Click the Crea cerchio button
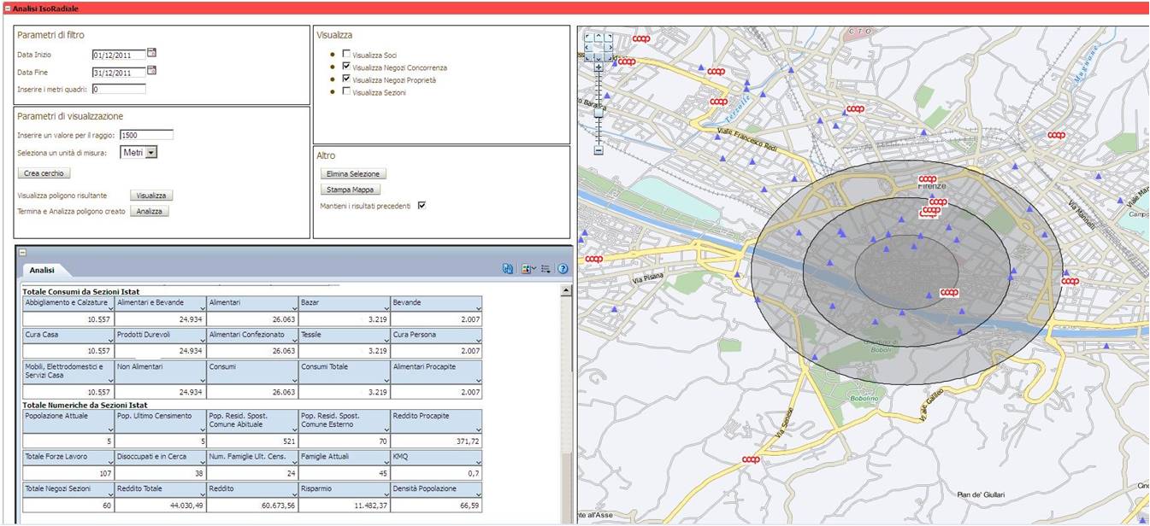1150x526 pixels. (x=42, y=173)
